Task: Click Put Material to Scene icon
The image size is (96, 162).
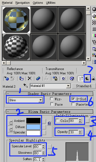Action: (x=13, y=79)
